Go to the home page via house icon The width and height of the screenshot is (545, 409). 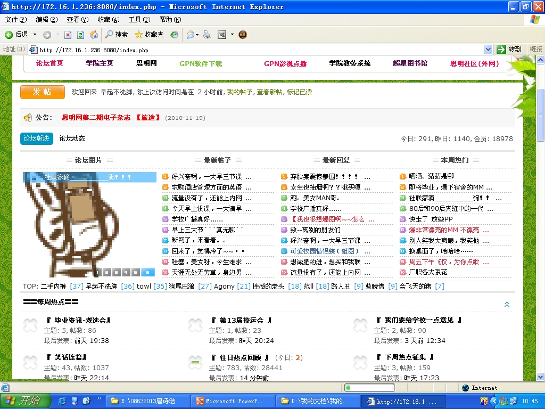pos(94,35)
